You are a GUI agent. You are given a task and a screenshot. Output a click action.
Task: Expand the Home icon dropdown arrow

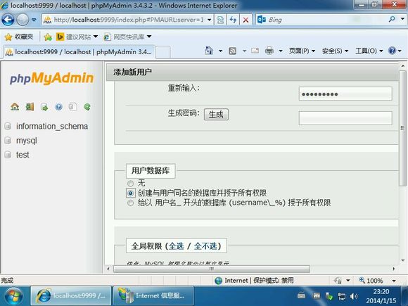(220, 51)
